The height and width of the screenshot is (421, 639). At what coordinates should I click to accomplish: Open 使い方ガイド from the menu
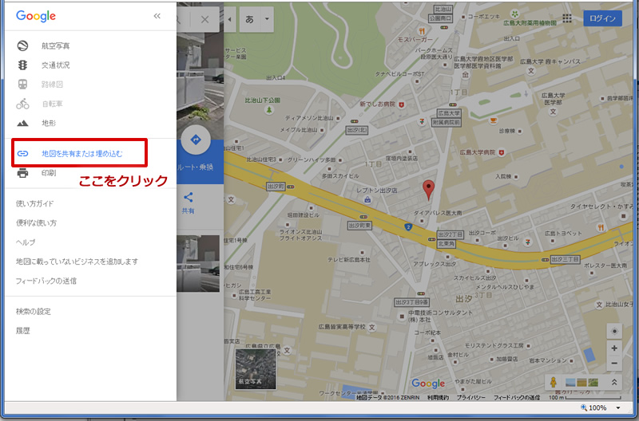35,203
